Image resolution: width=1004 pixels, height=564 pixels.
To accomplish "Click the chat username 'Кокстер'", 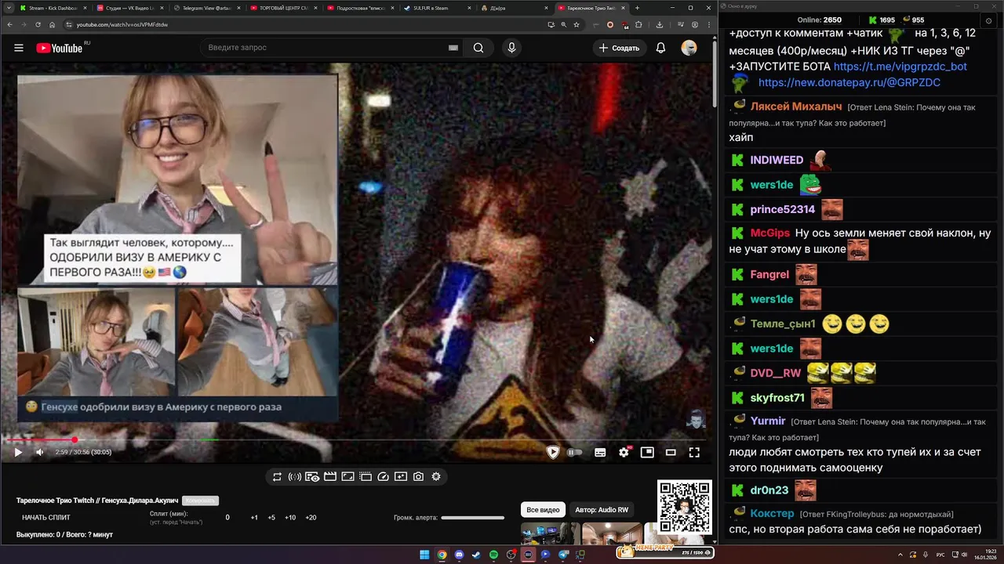I will (772, 513).
